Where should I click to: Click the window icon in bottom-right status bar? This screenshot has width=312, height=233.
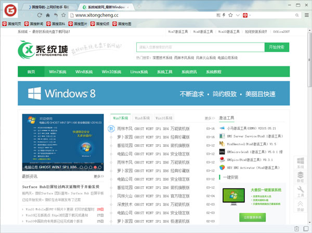[306, 229]
